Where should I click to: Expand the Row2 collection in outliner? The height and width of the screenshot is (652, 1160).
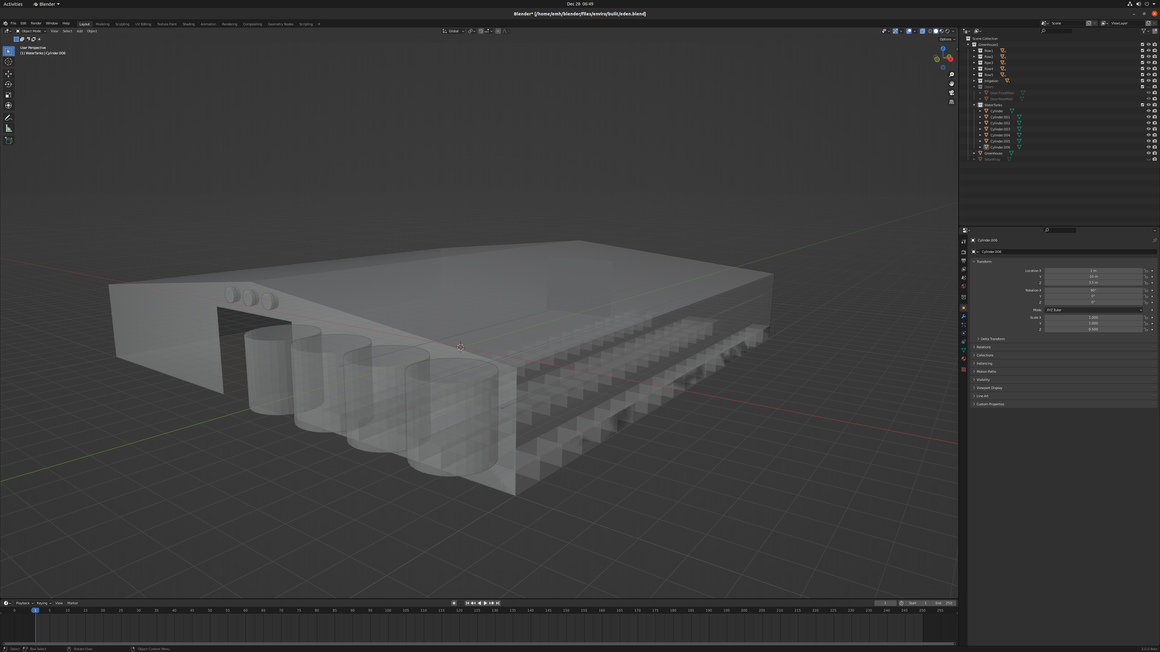coord(974,57)
